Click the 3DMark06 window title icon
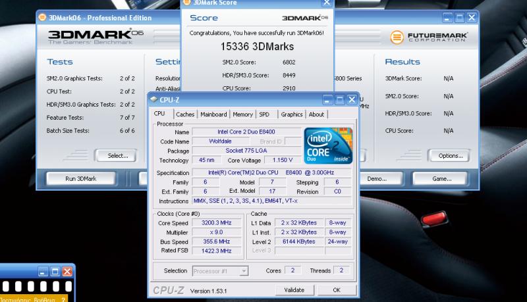Image resolution: width=527 pixels, height=302 pixels. pyautogui.click(x=42, y=17)
